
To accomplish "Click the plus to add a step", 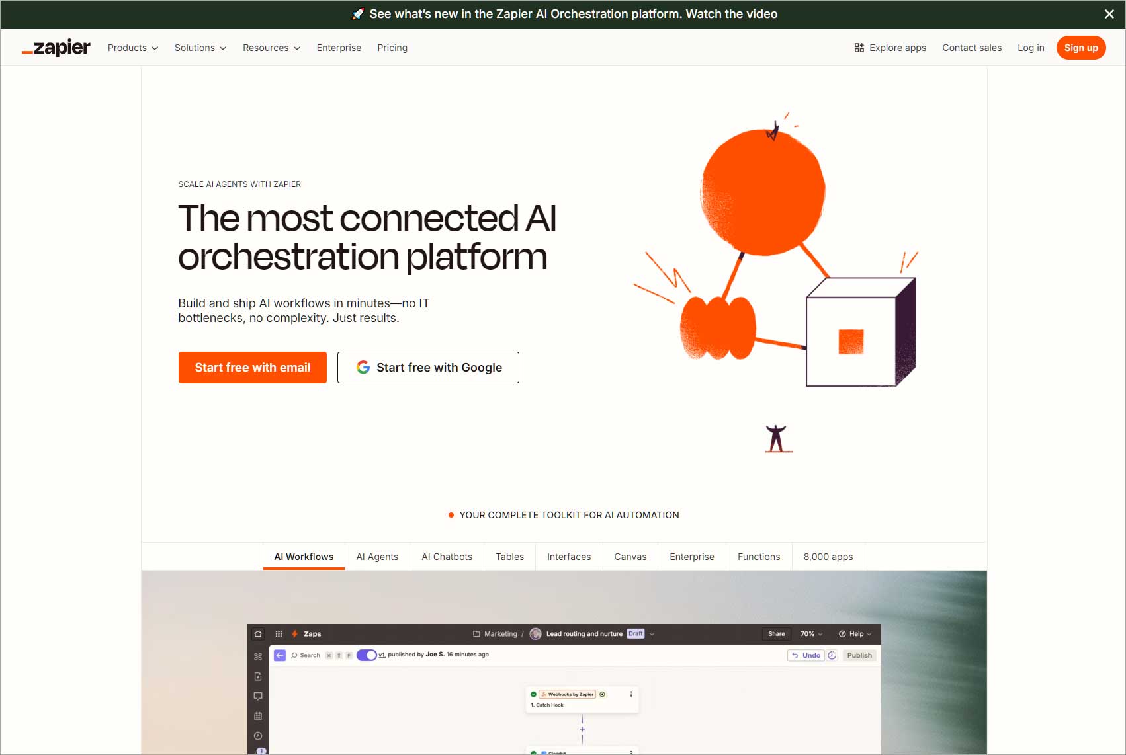I will (582, 729).
